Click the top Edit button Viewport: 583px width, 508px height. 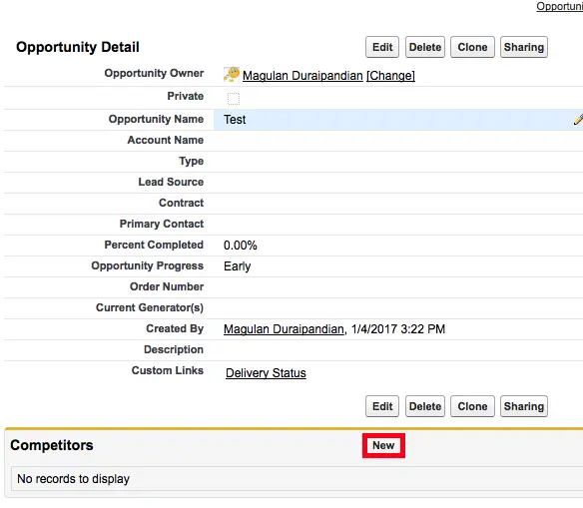[382, 47]
